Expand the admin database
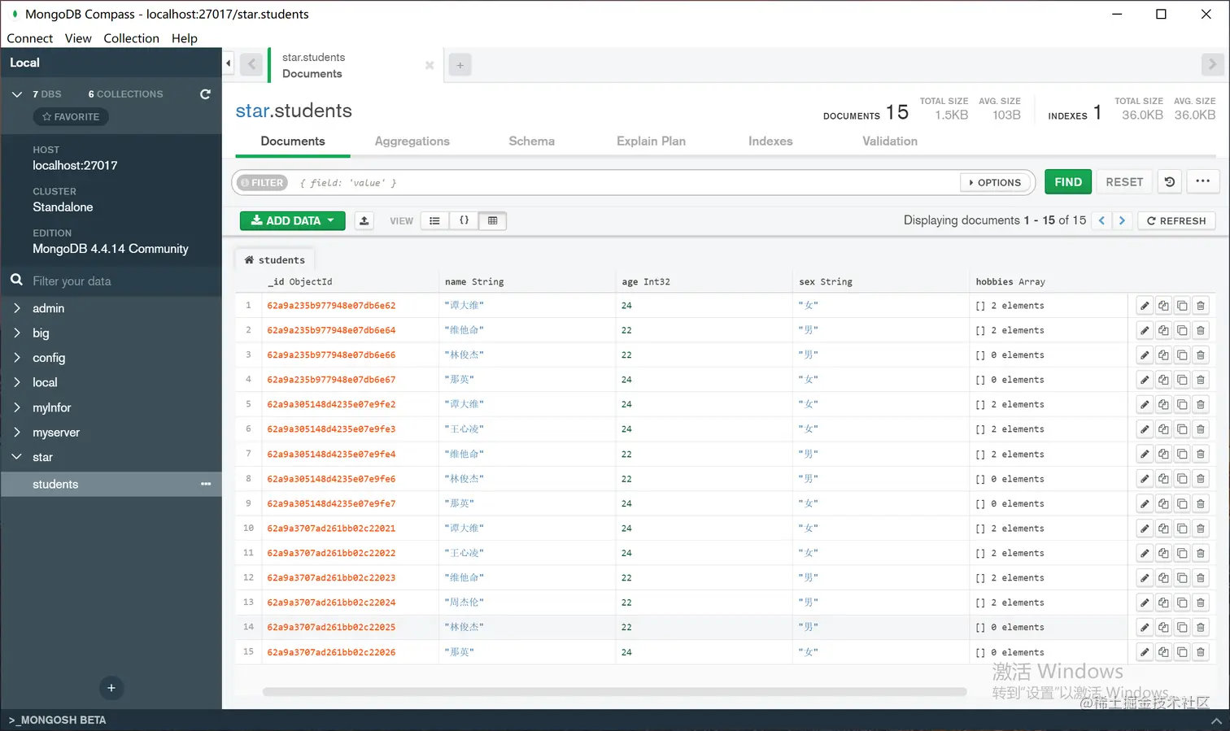 [x=17, y=308]
